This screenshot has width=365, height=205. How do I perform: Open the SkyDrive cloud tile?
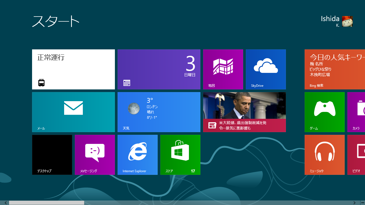click(266, 69)
